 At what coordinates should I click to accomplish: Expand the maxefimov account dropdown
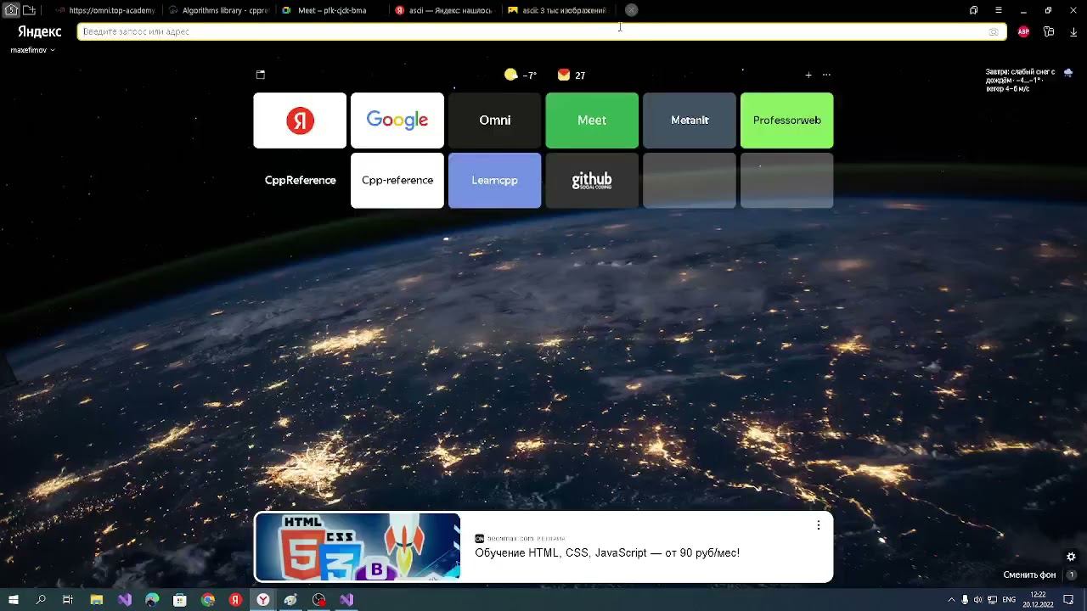click(x=32, y=50)
